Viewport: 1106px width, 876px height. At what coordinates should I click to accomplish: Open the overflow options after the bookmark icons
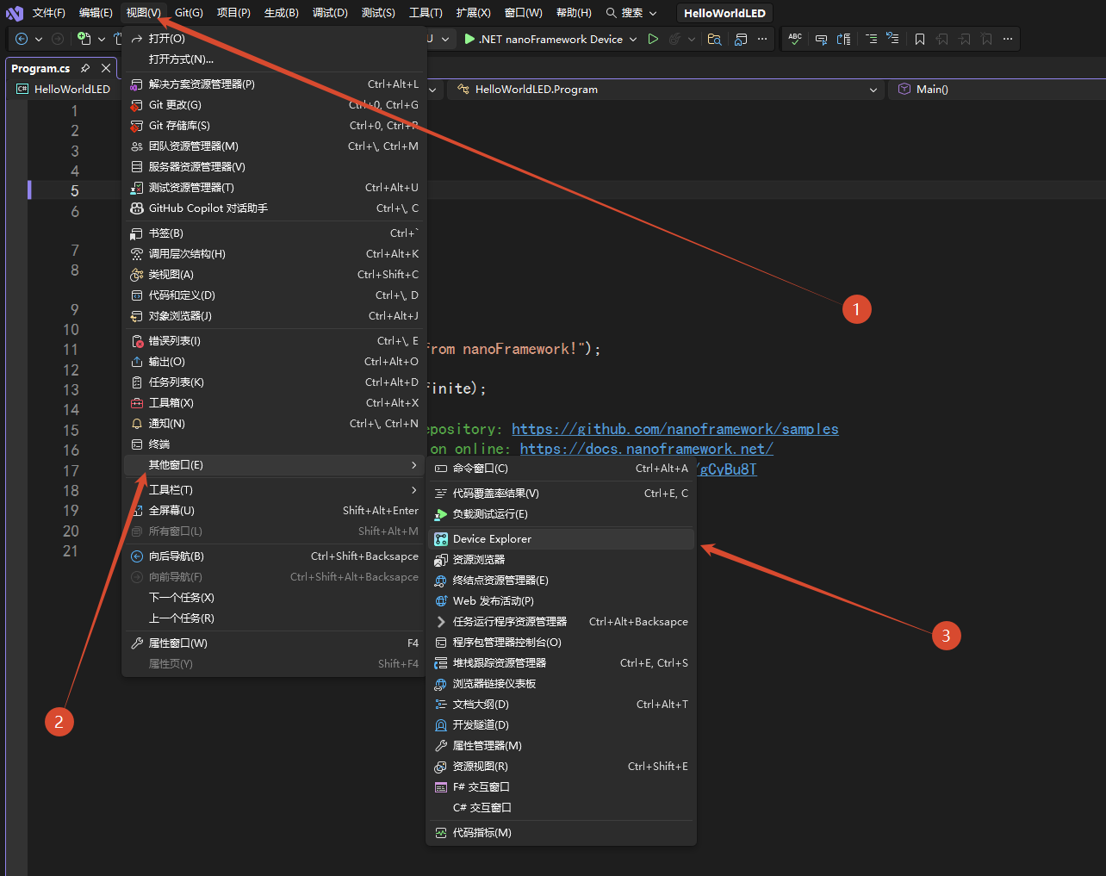tap(1008, 39)
